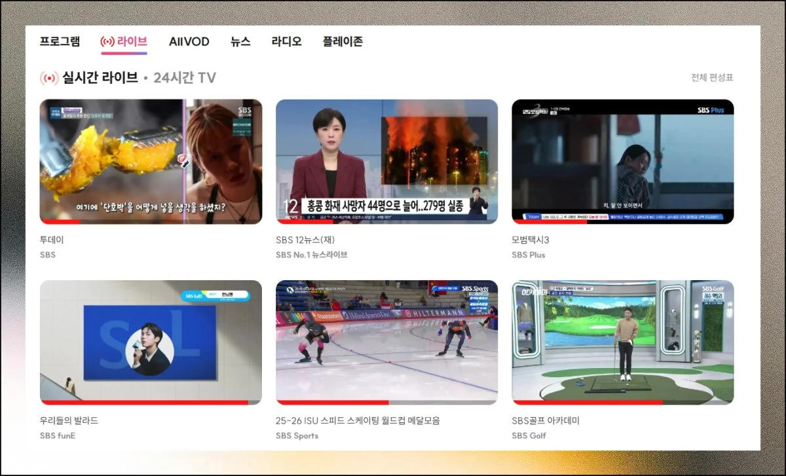The image size is (786, 476).
Task: Open the 모범택시3 live thumbnail
Action: point(622,161)
